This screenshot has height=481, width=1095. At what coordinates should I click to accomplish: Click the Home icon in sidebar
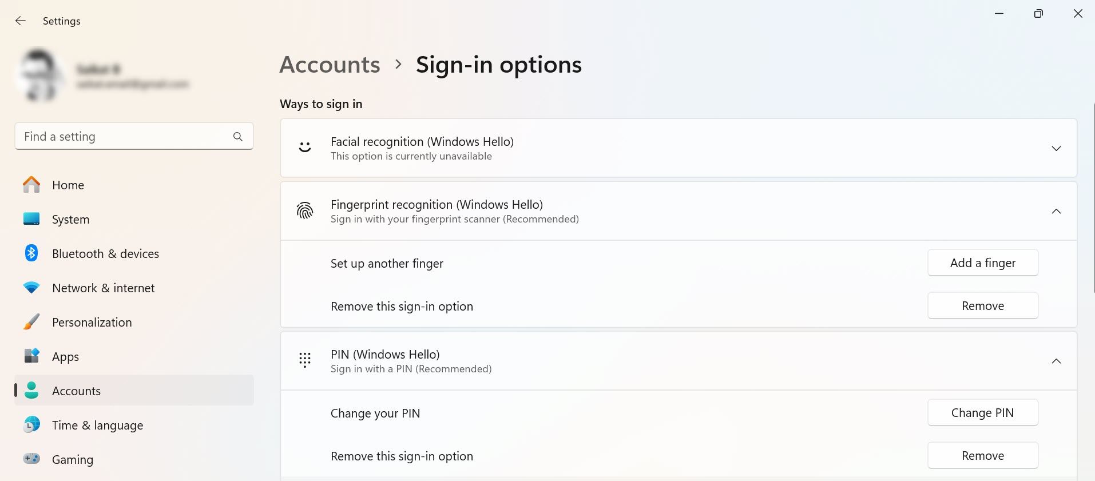pos(31,185)
